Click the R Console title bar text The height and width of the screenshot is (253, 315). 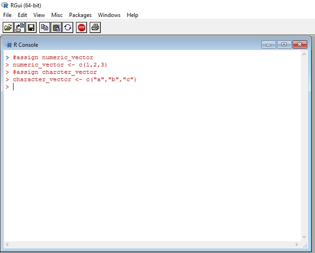tap(26, 45)
